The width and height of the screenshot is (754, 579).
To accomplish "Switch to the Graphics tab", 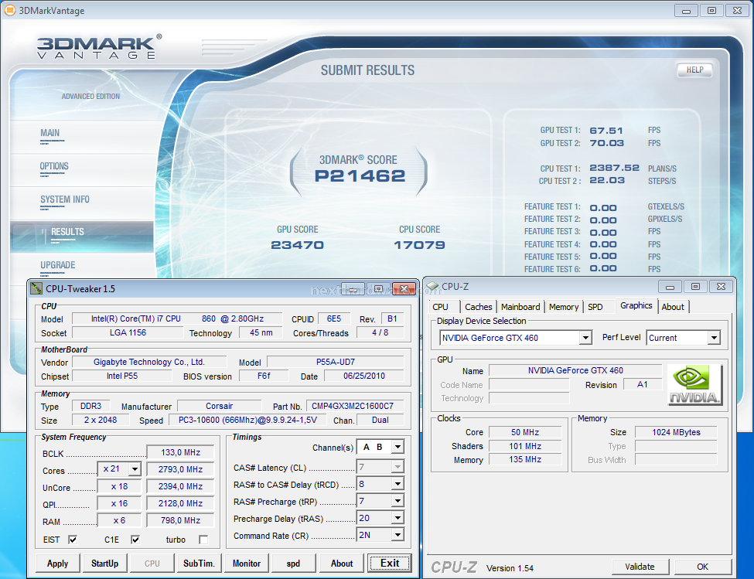I will point(636,305).
